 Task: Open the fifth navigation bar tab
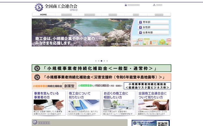pos(136,15)
